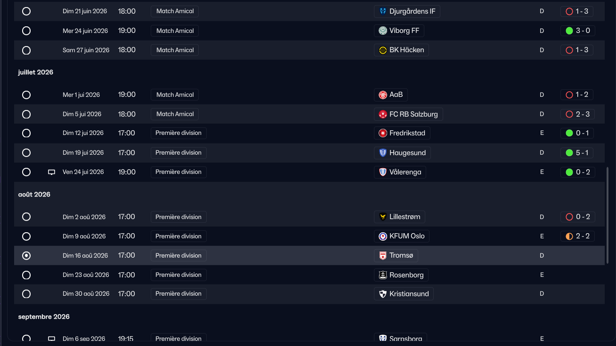This screenshot has height=346, width=616.
Task: Click the Djurgårdens IF club crest
Action: pyautogui.click(x=383, y=11)
